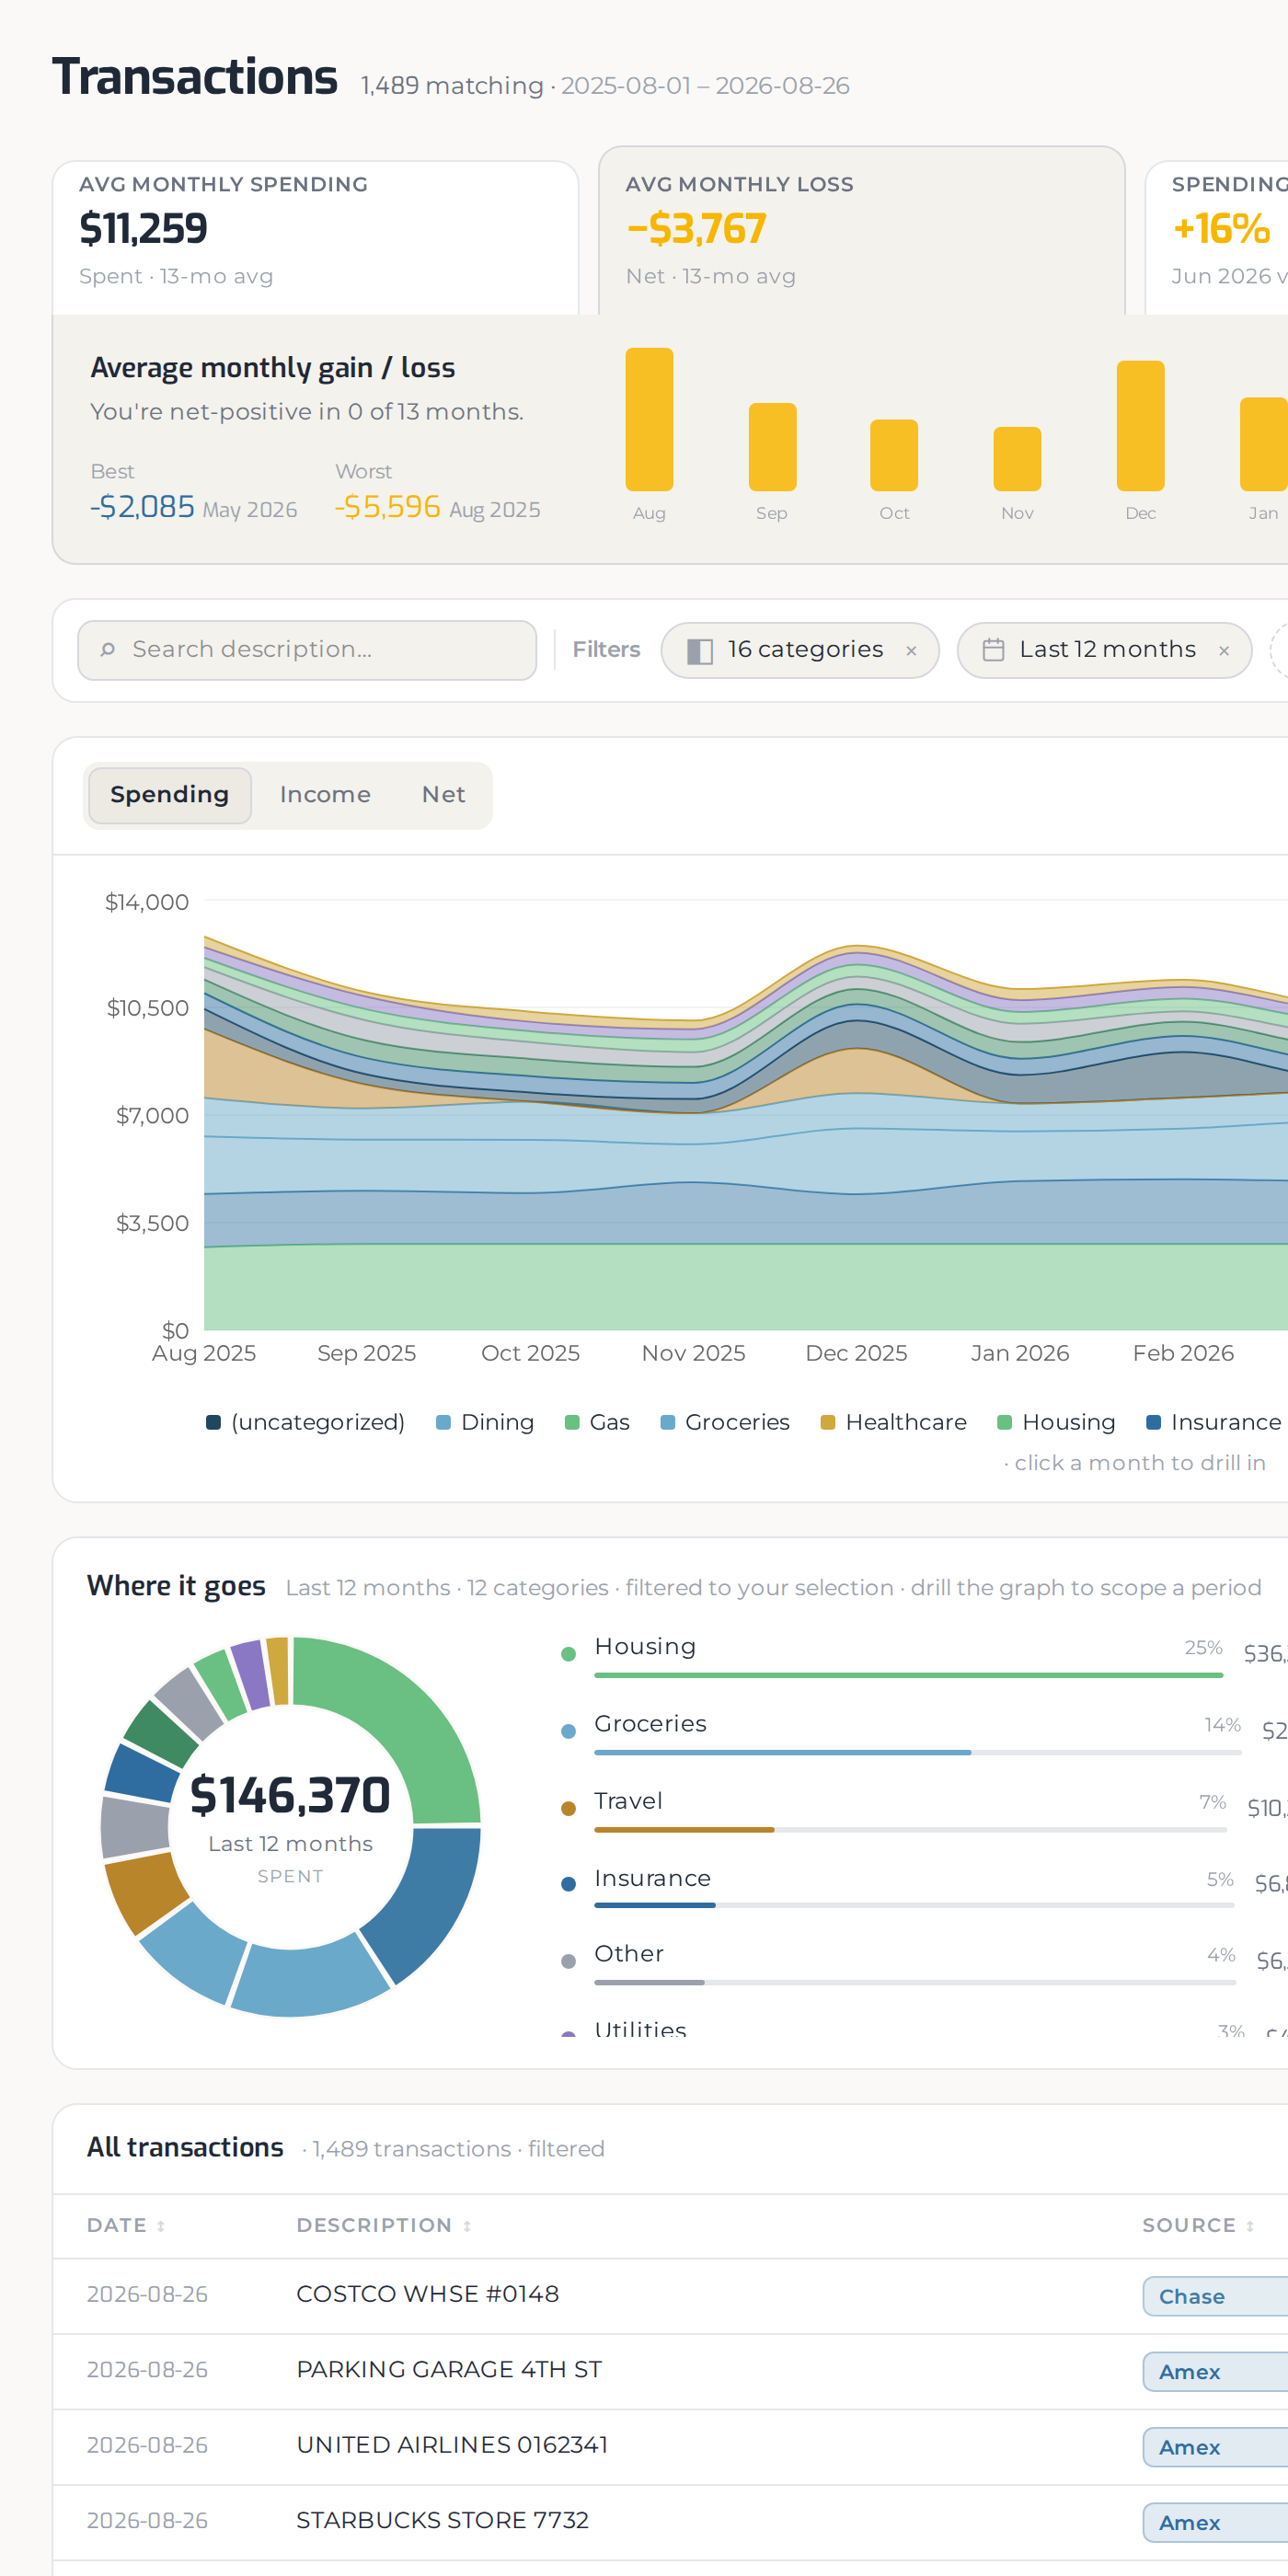Focus the Search description field
The height and width of the screenshot is (2576, 1288).
(307, 650)
